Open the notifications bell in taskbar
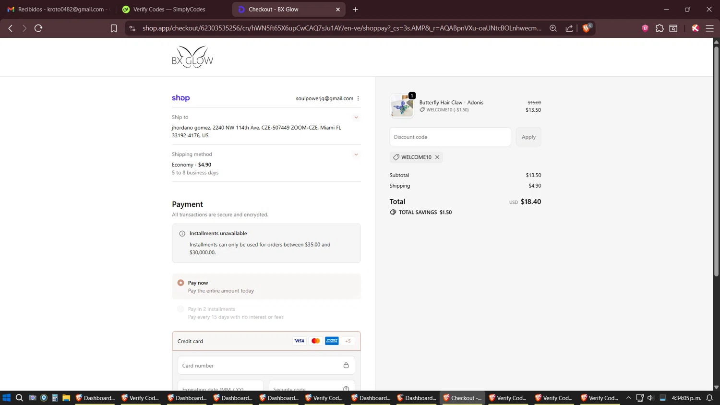 (709, 398)
